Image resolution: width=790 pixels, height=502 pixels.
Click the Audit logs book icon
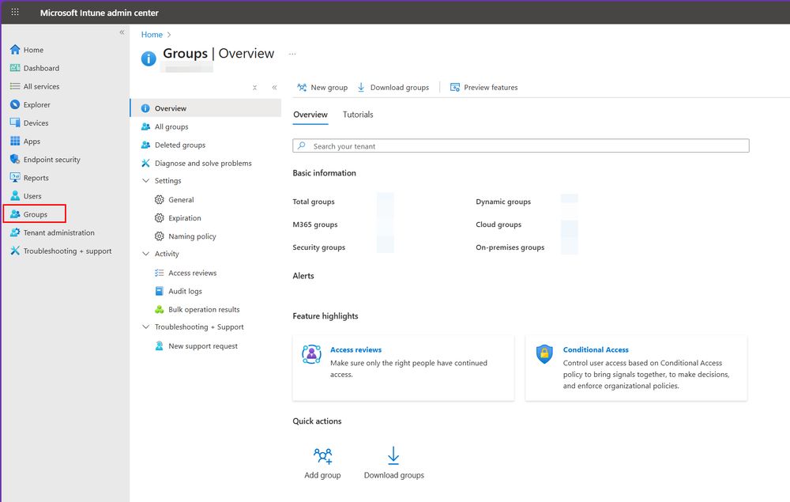pyautogui.click(x=160, y=291)
